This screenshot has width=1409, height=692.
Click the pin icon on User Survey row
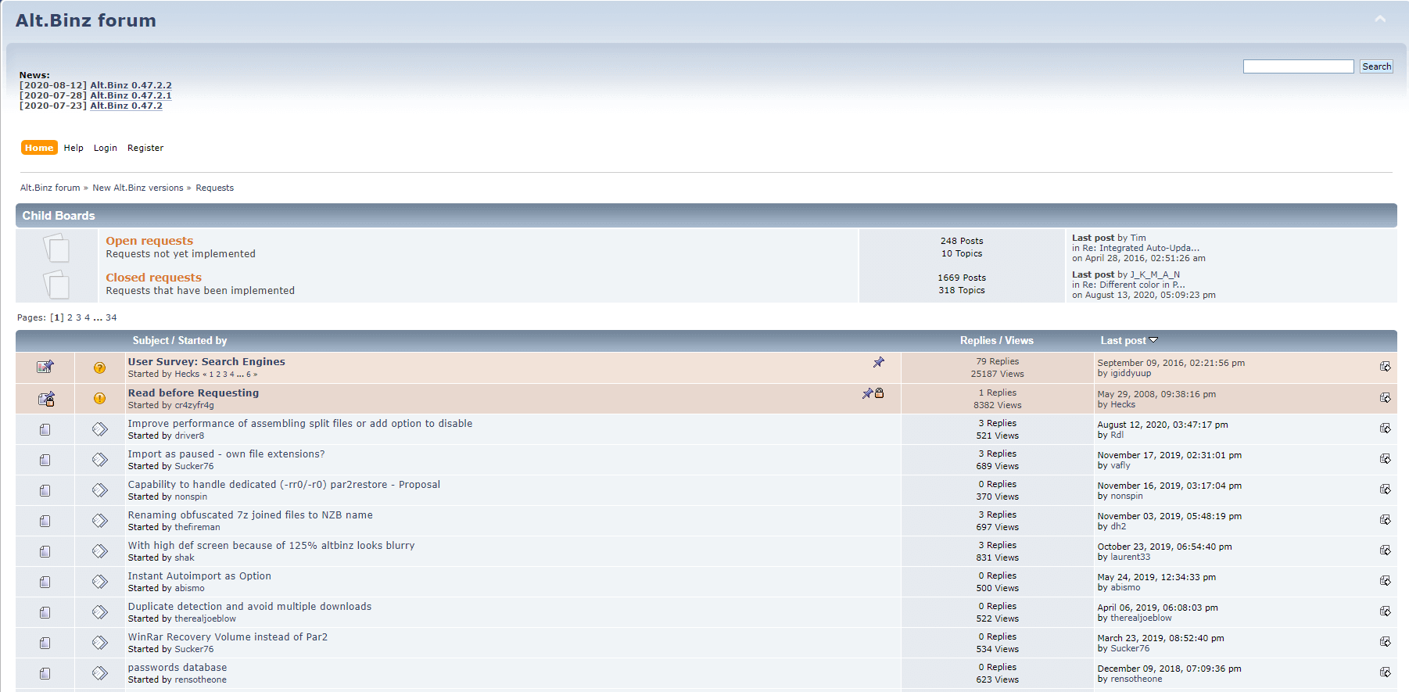879,362
